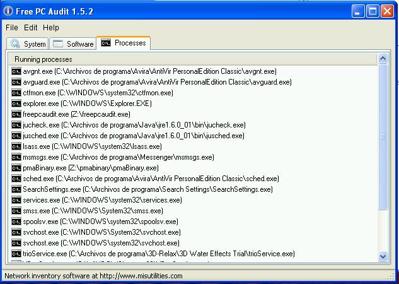The width and height of the screenshot is (399, 284).
Task: Click the scrollbar up arrow
Action: (383, 59)
